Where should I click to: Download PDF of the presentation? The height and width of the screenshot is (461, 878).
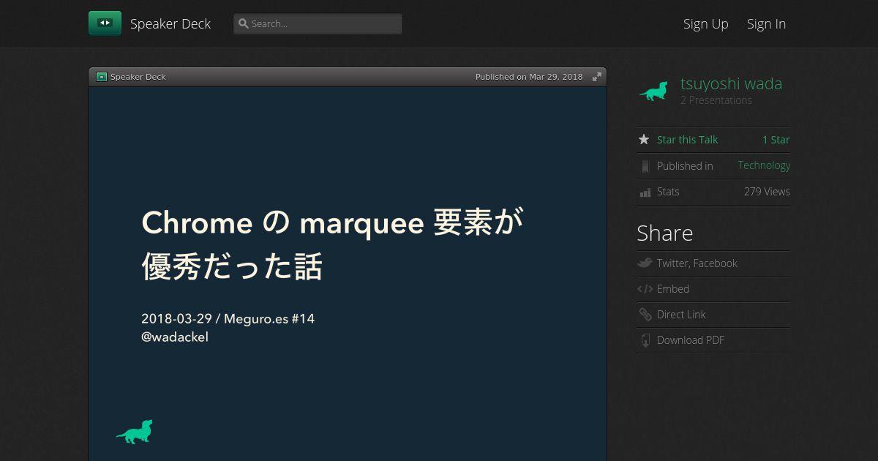(x=691, y=340)
